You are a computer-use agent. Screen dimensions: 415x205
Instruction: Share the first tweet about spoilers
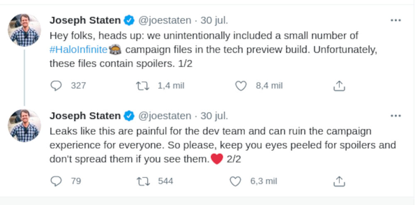click(339, 86)
